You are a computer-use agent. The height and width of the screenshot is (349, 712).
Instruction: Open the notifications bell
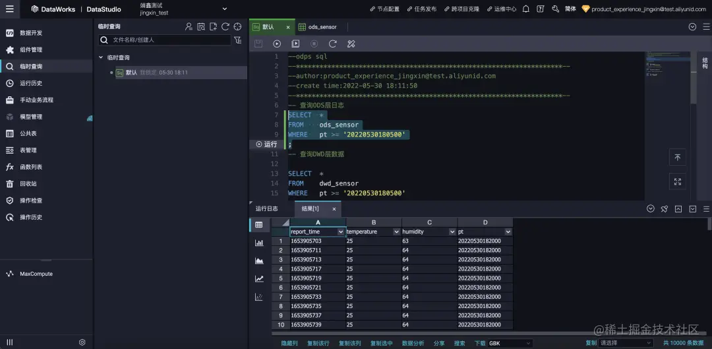click(526, 9)
